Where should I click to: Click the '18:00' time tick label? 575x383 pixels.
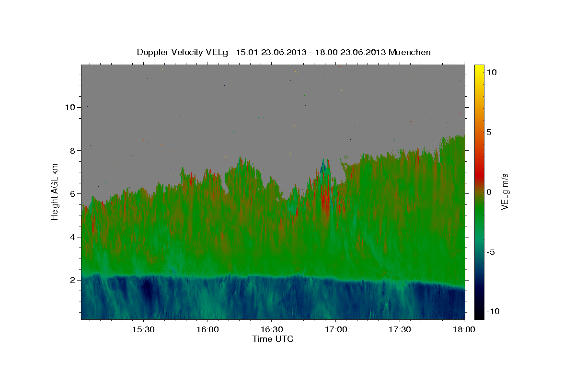[464, 329]
